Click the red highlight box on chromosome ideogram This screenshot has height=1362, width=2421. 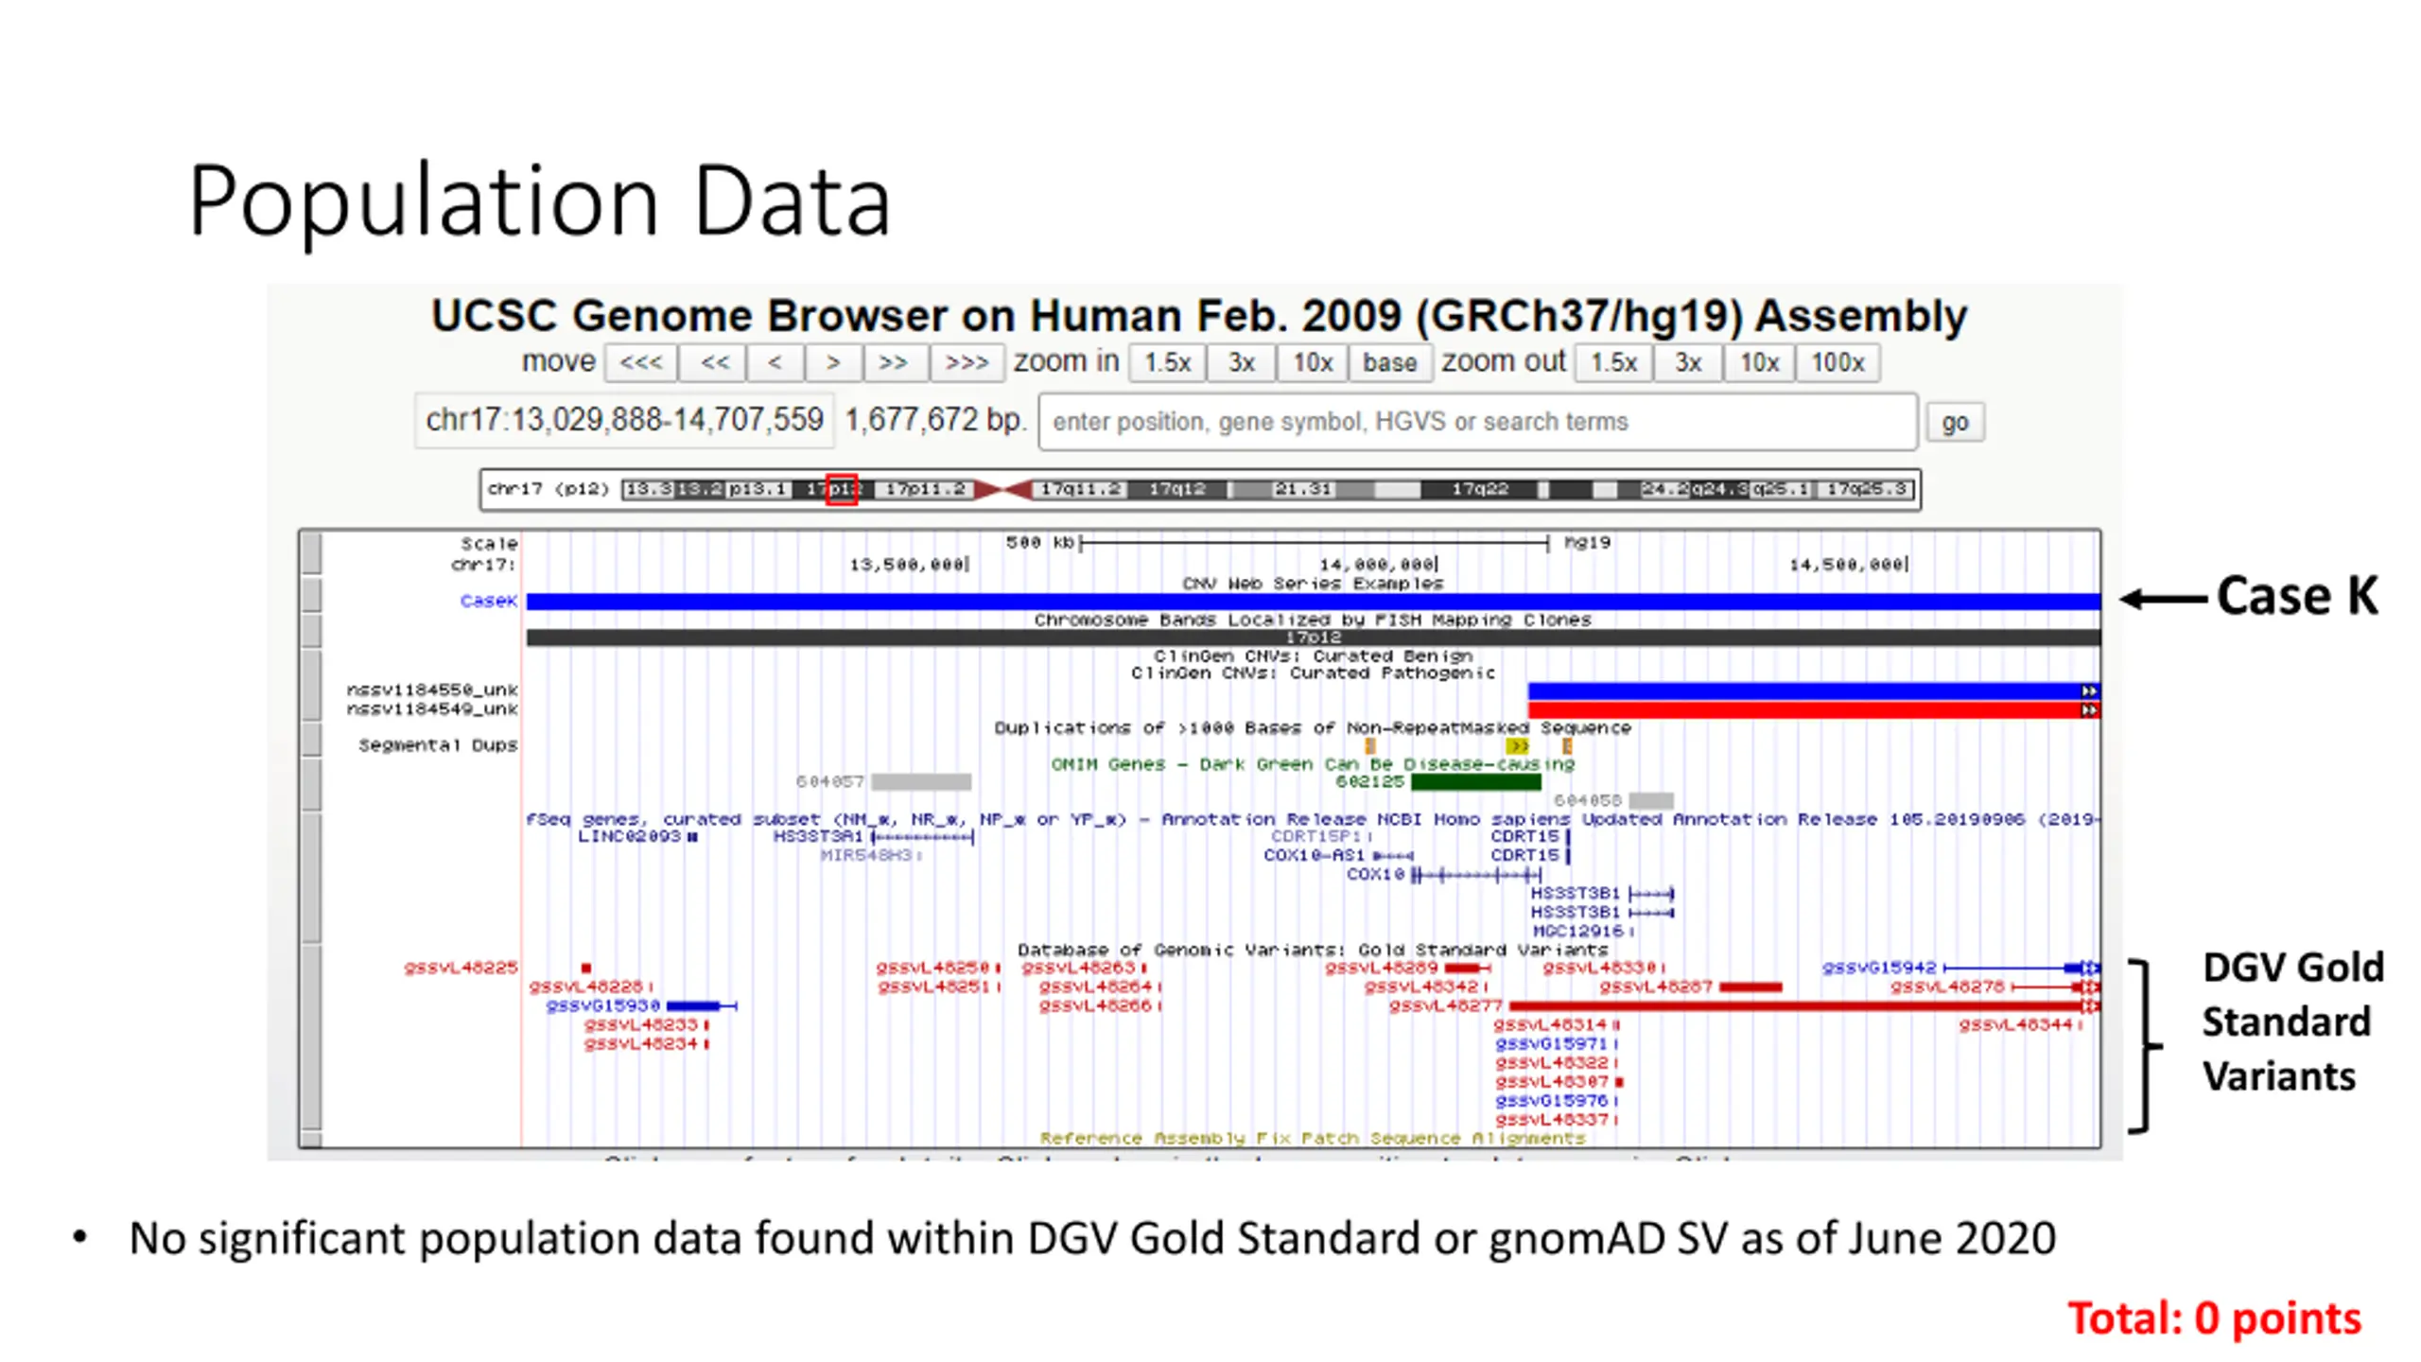(x=841, y=489)
